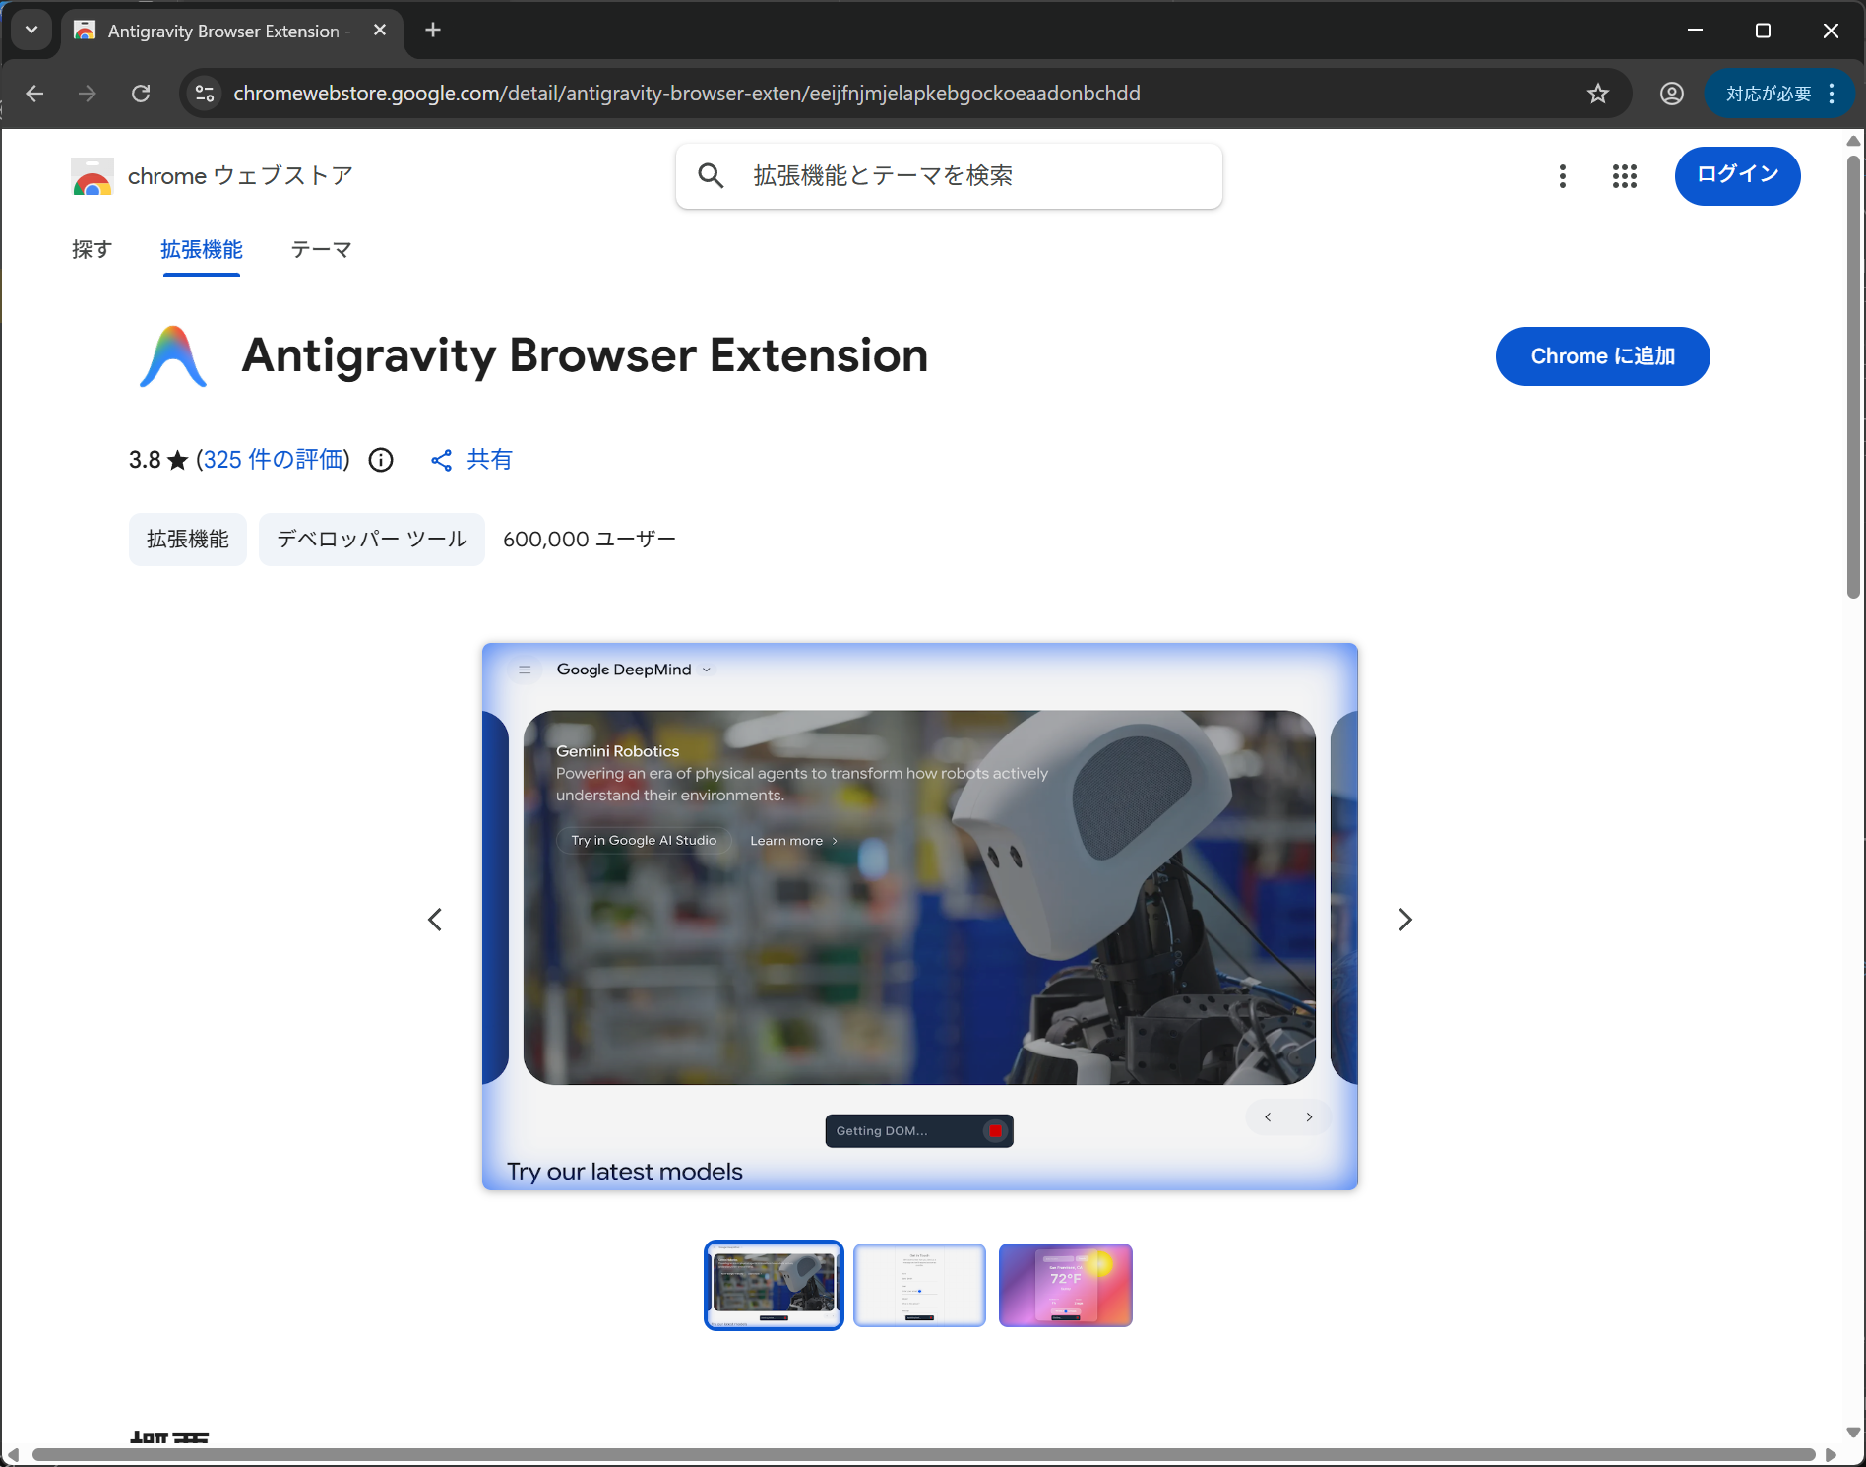Screen dimensions: 1866x1467
Task: Click the Chrome Web Store logo
Action: (x=92, y=176)
